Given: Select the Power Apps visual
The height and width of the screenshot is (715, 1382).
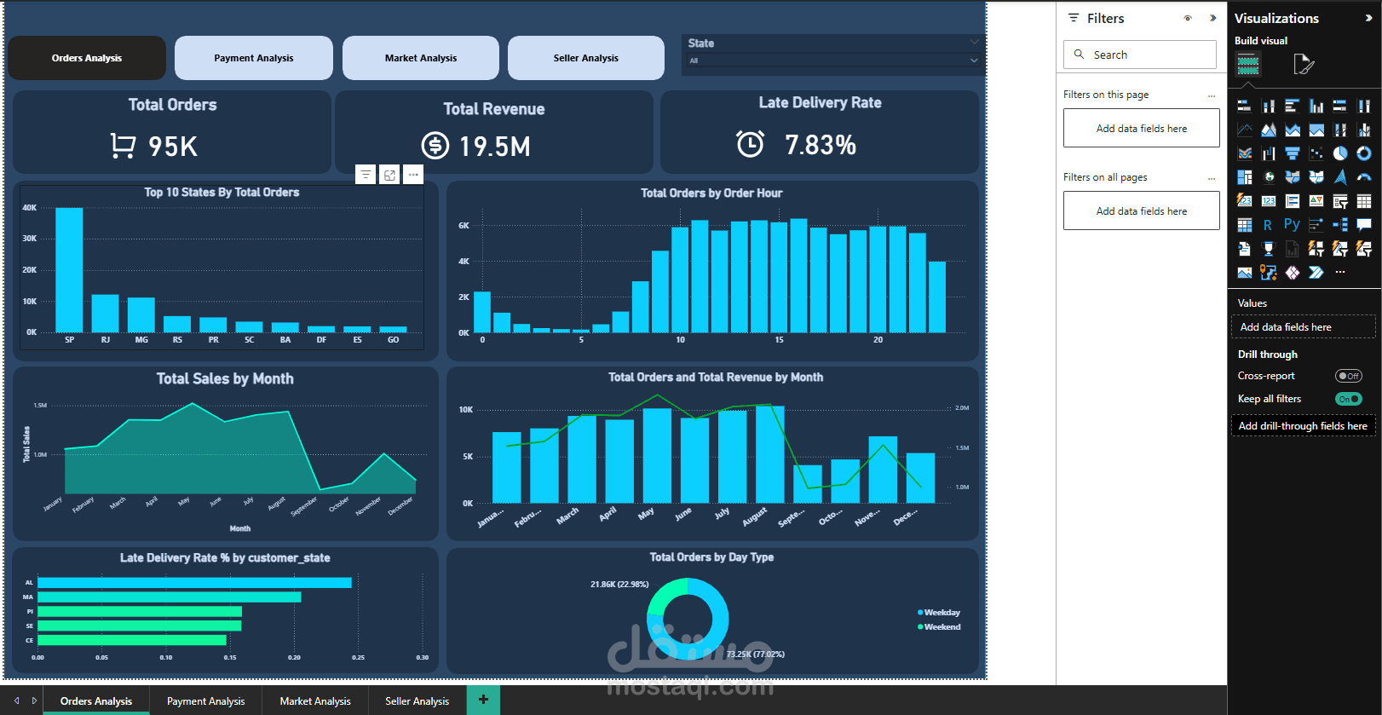Looking at the screenshot, I should pyautogui.click(x=1293, y=273).
